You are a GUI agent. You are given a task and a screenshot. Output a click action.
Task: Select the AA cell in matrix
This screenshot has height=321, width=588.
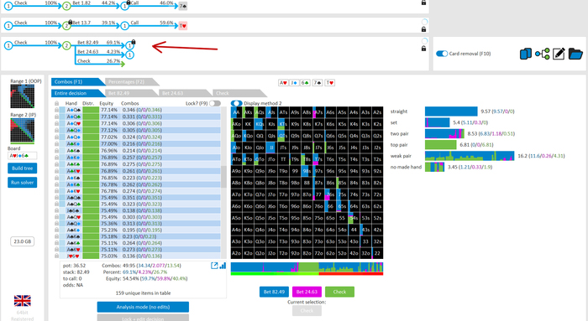236,112
